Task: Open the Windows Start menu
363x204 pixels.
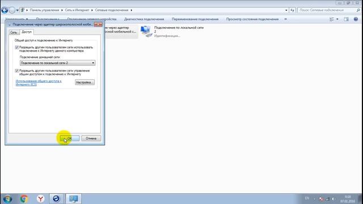Action: click(x=7, y=199)
